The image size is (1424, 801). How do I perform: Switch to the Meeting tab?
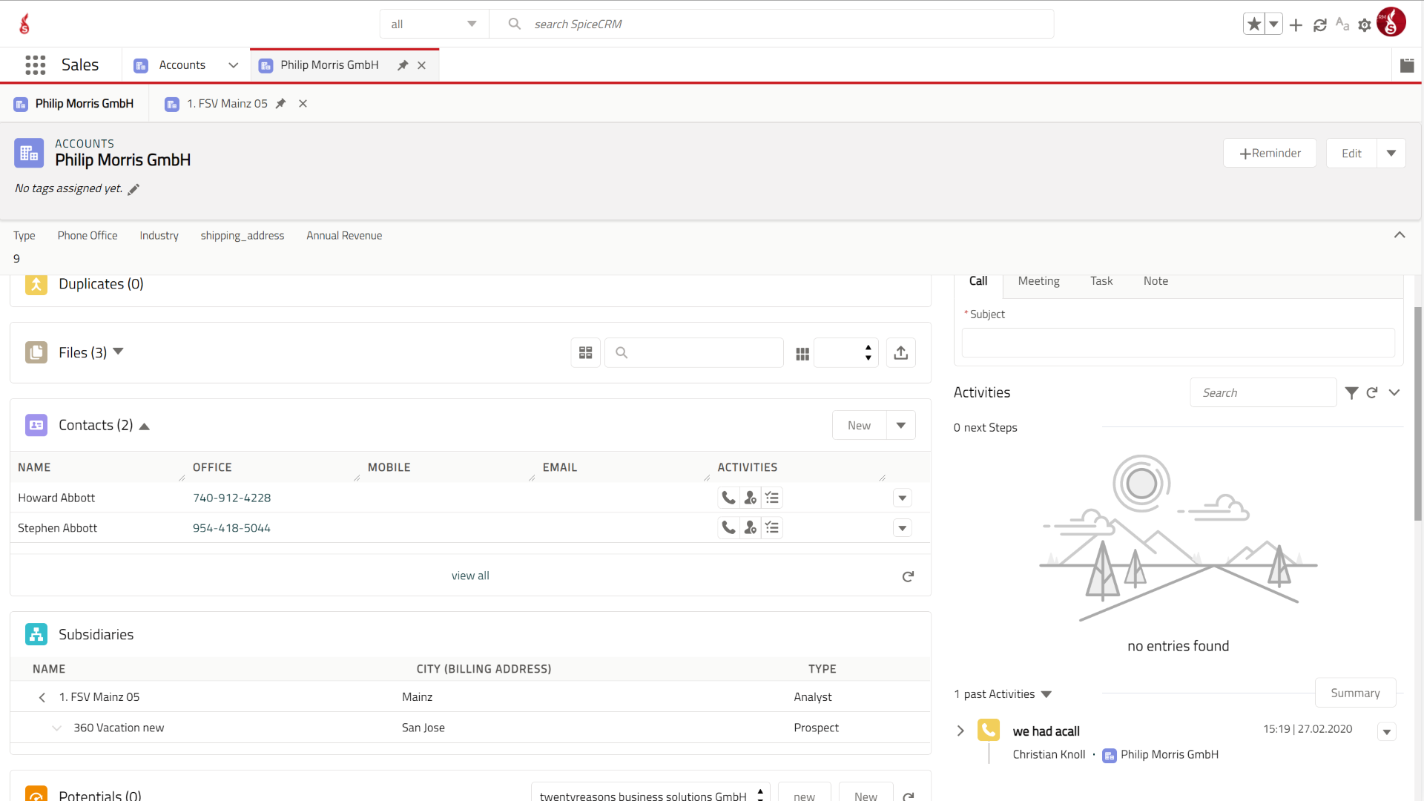point(1038,281)
